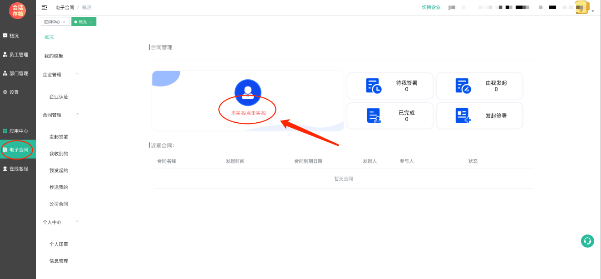
Task: Click the 会话存档 logo
Action: point(18,10)
